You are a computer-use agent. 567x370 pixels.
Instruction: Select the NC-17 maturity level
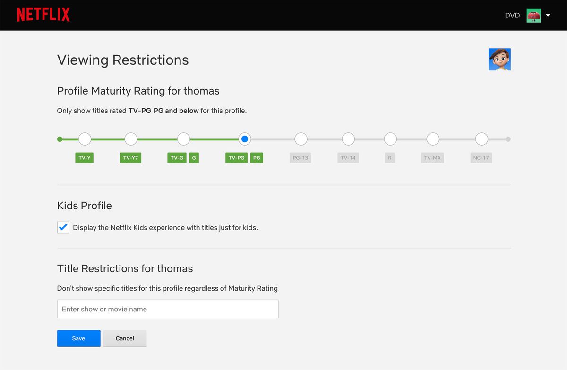pyautogui.click(x=481, y=139)
